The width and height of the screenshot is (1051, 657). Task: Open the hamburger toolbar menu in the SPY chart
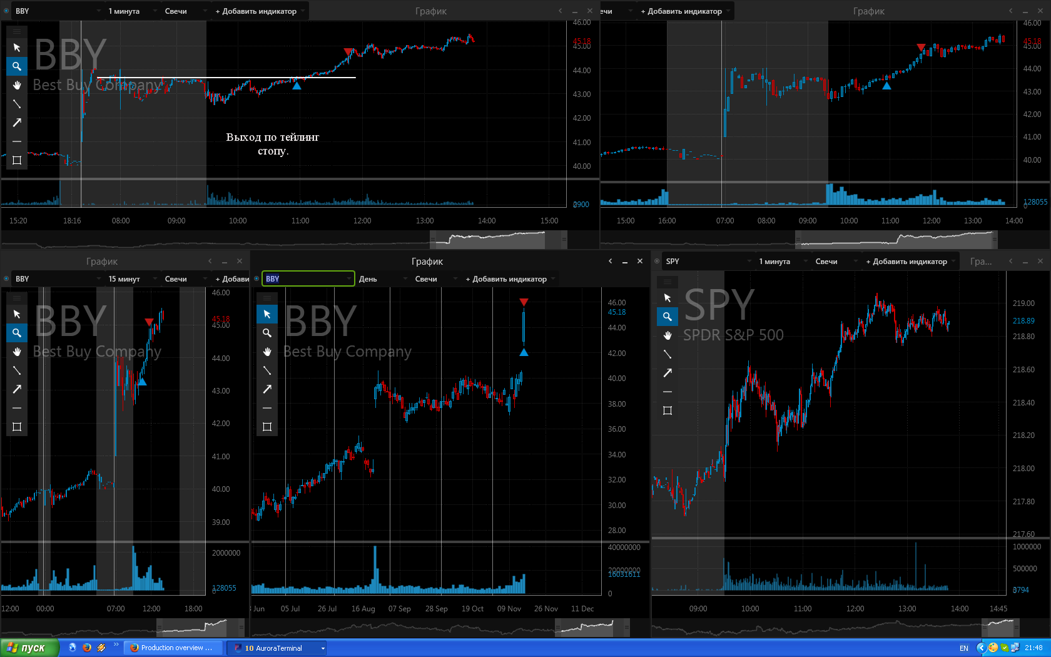668,281
